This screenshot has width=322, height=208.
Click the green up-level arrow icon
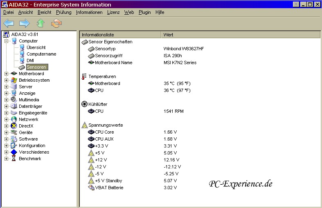click(x=41, y=23)
